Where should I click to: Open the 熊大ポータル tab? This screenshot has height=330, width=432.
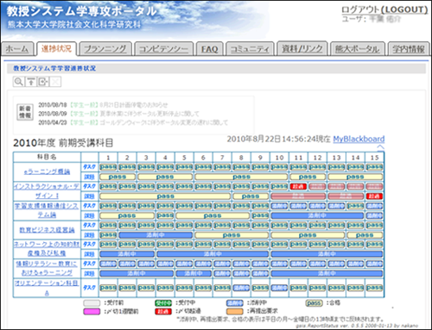[358, 49]
